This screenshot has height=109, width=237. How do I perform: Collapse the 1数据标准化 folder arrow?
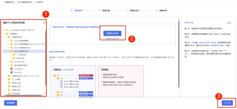(x=6, y=37)
